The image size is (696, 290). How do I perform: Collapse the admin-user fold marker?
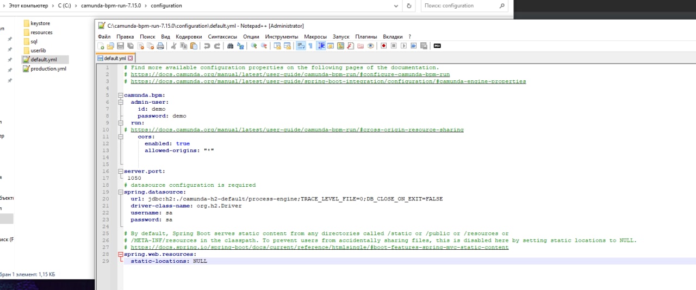pos(120,102)
